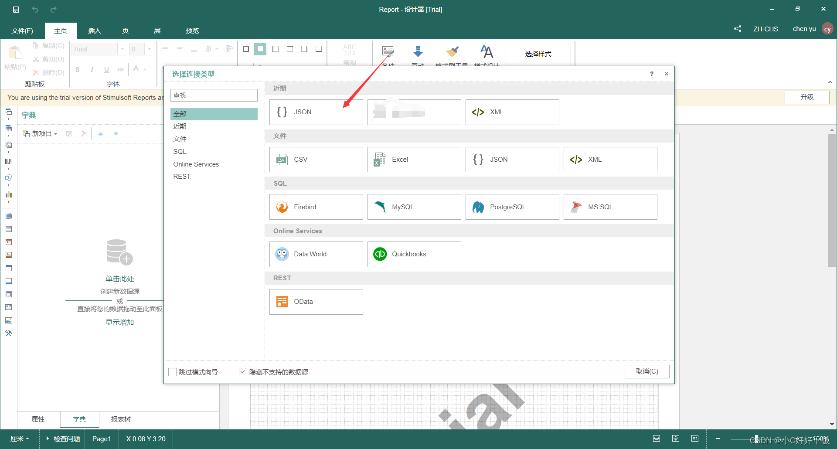Open the 报表树 panel tab
The width and height of the screenshot is (837, 449).
click(x=121, y=419)
